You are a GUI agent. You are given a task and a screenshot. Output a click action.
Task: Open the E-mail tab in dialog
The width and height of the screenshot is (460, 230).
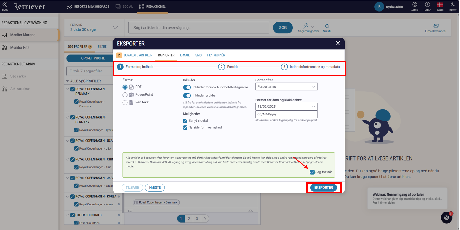(185, 55)
